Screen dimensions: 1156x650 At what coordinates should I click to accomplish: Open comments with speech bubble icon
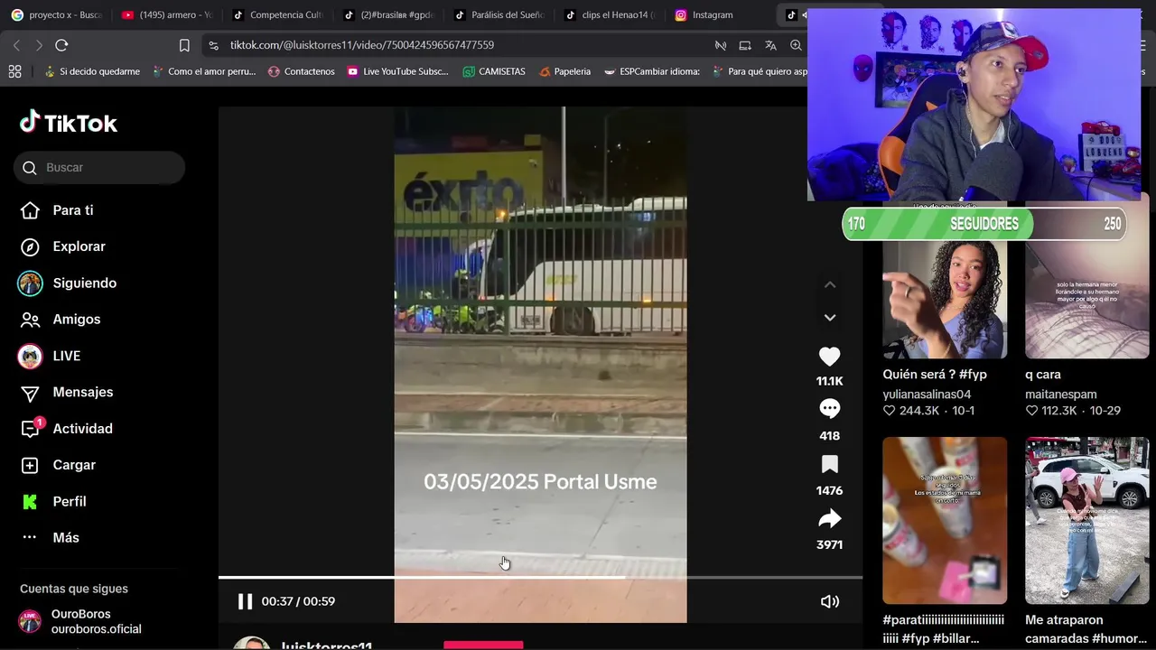tap(829, 410)
